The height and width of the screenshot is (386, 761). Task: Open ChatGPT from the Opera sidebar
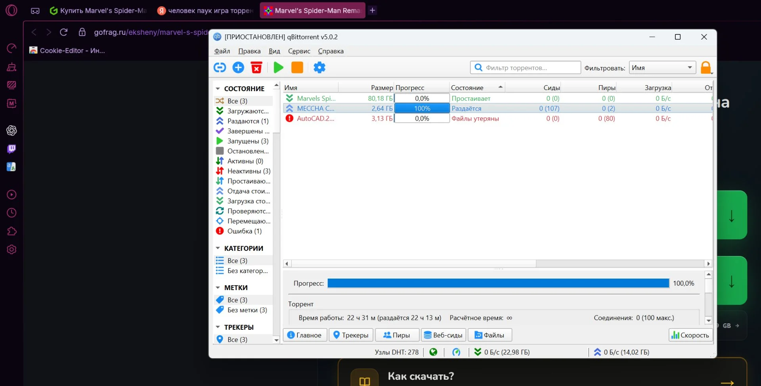[11, 130]
